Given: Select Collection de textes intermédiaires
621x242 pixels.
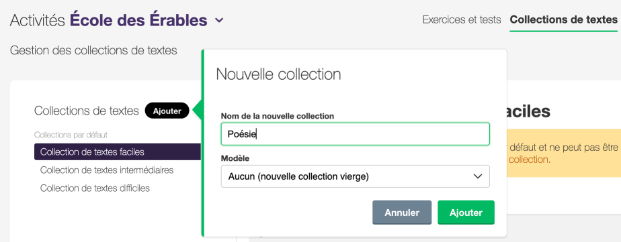Looking at the screenshot, I should (107, 170).
